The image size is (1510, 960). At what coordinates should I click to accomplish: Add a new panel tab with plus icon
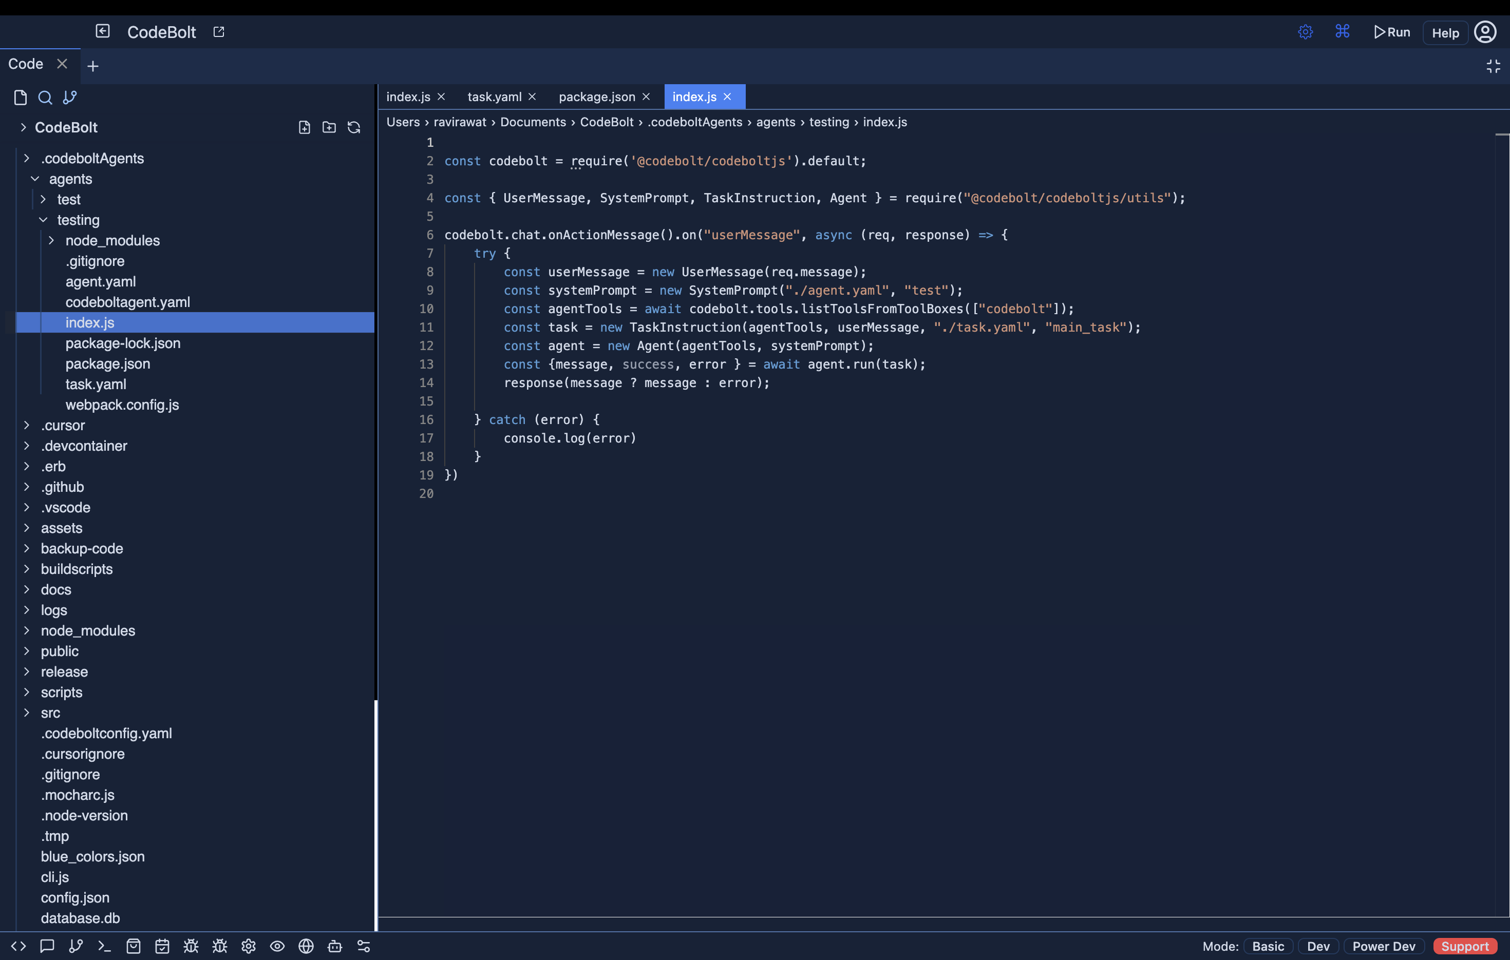click(93, 66)
